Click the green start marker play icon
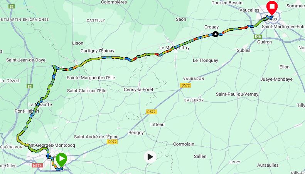Screen dimensions: 305x174 tap(61, 159)
